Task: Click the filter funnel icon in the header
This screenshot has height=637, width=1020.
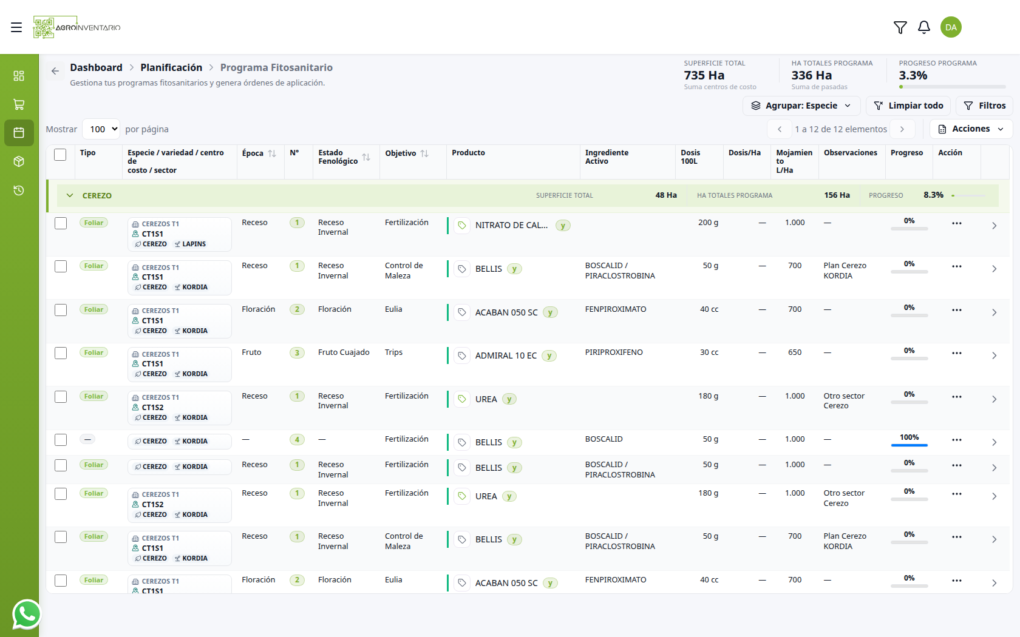Action: click(900, 27)
